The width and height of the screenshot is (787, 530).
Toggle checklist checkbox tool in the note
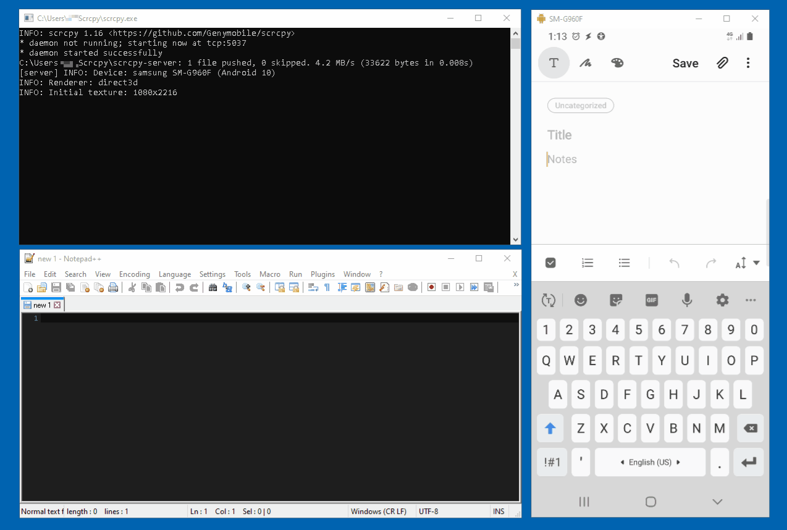click(x=550, y=263)
